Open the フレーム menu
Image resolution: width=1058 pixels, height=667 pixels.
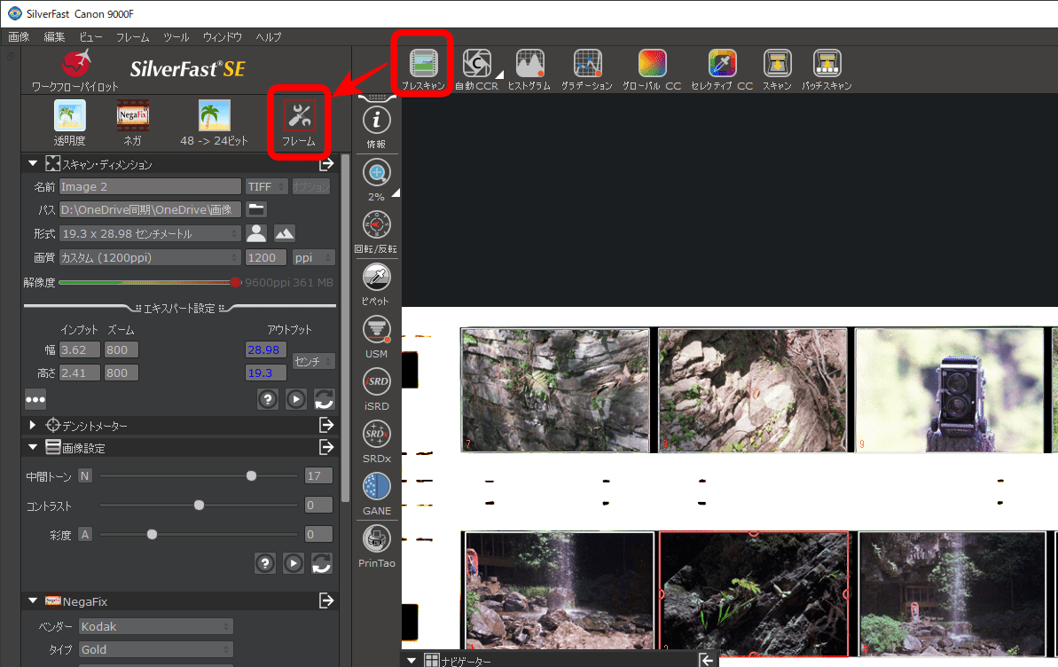(132, 37)
